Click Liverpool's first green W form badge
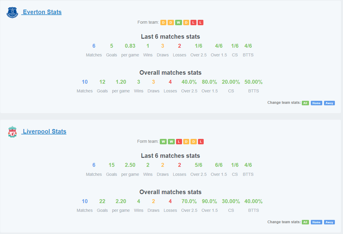This screenshot has width=343, height=234. pos(163,142)
